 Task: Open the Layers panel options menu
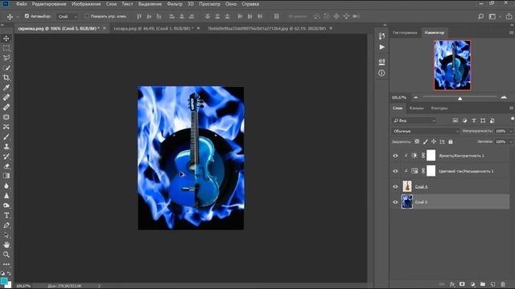(512, 108)
